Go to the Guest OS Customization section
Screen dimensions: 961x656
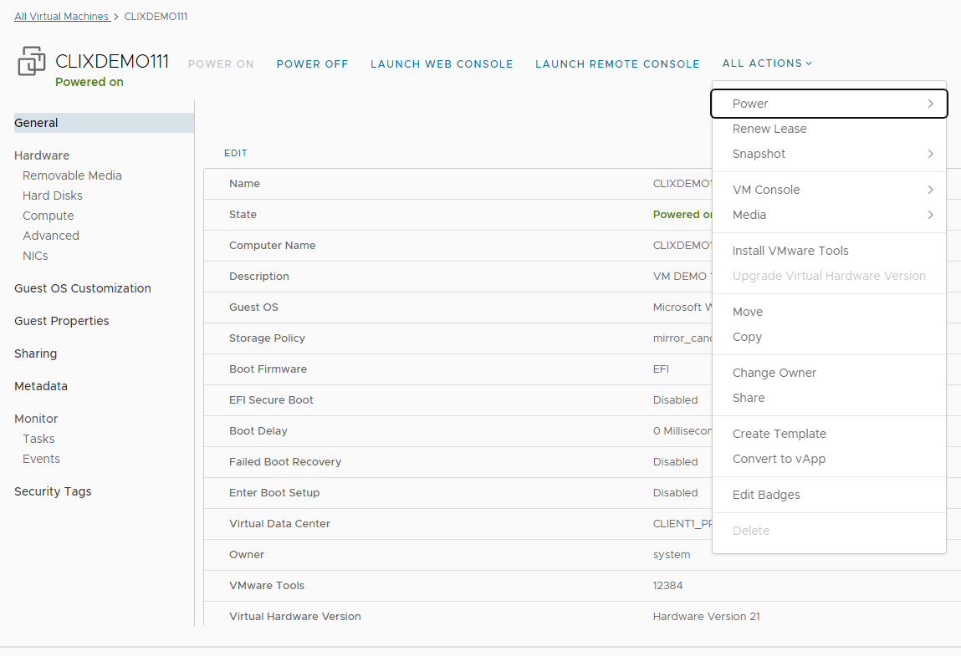coord(83,288)
